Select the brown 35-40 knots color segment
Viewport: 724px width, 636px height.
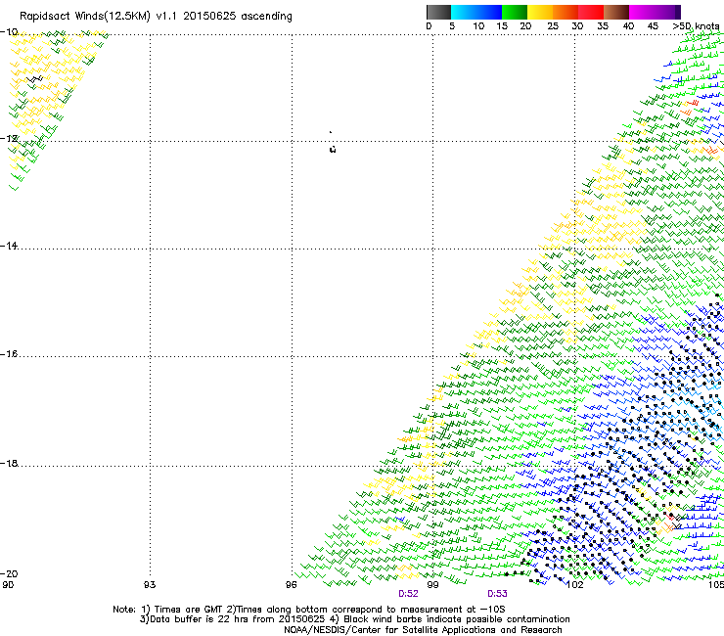[x=616, y=12]
